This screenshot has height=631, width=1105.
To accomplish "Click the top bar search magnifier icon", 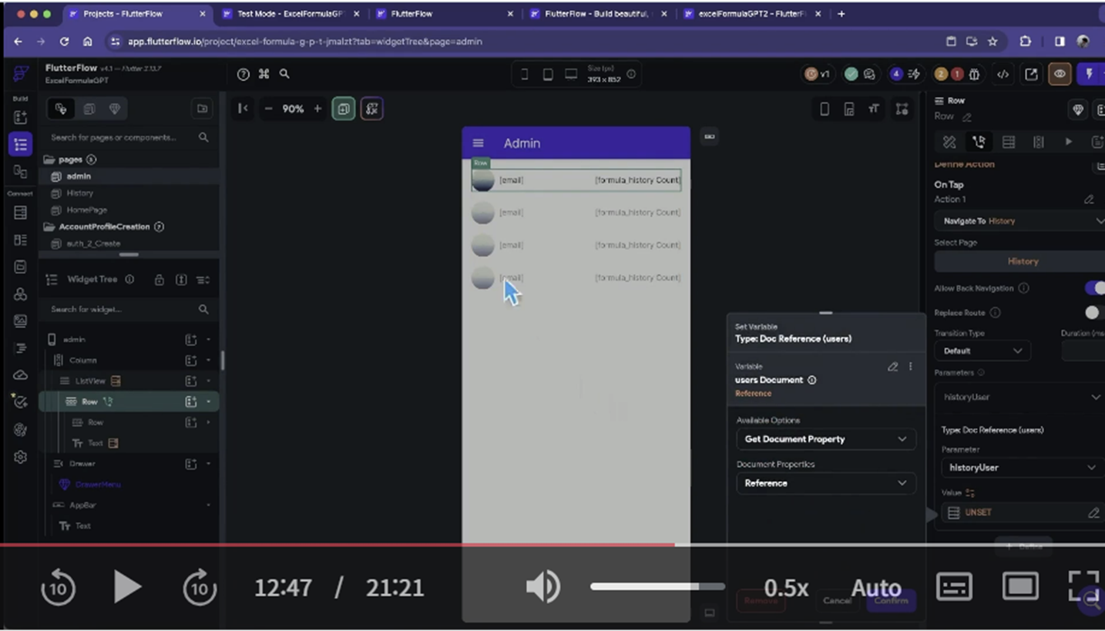I will (x=284, y=74).
